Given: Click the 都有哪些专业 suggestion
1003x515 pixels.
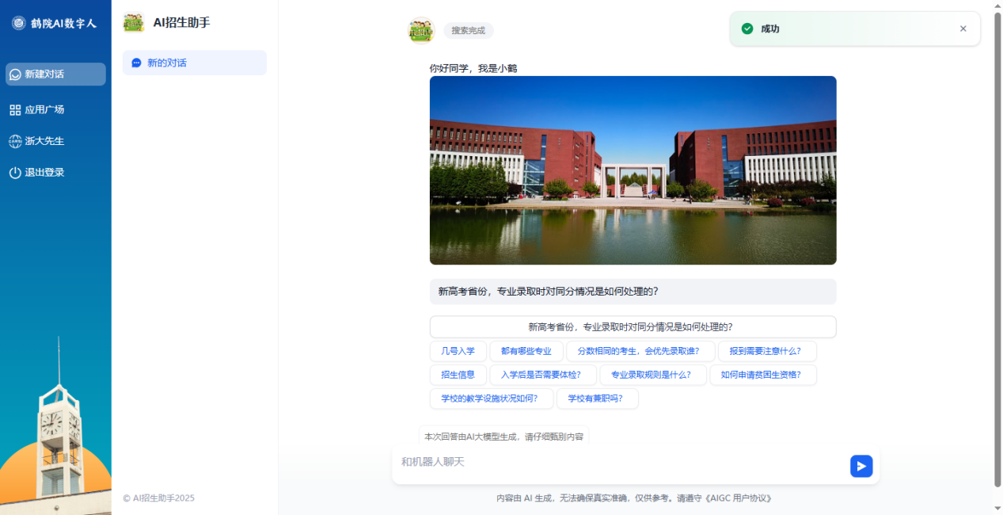Looking at the screenshot, I should [526, 351].
